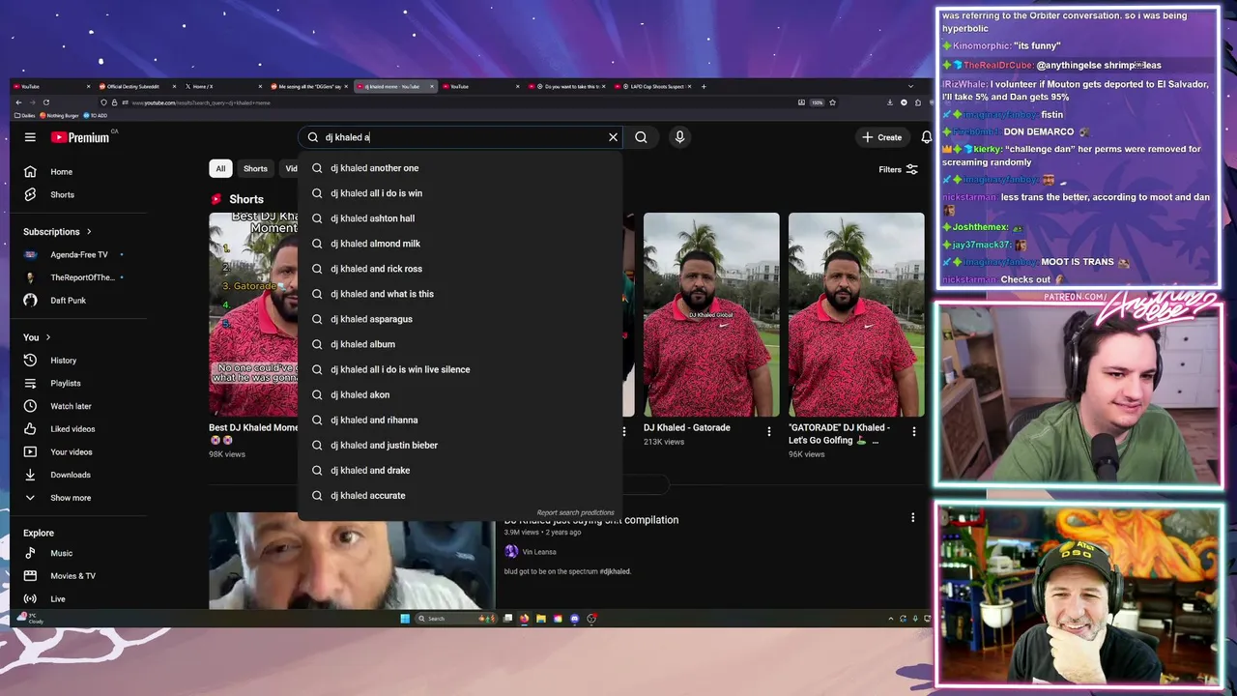Select 'dj khaled akon' suggestion
Image resolution: width=1237 pixels, height=696 pixels.
[x=459, y=394]
